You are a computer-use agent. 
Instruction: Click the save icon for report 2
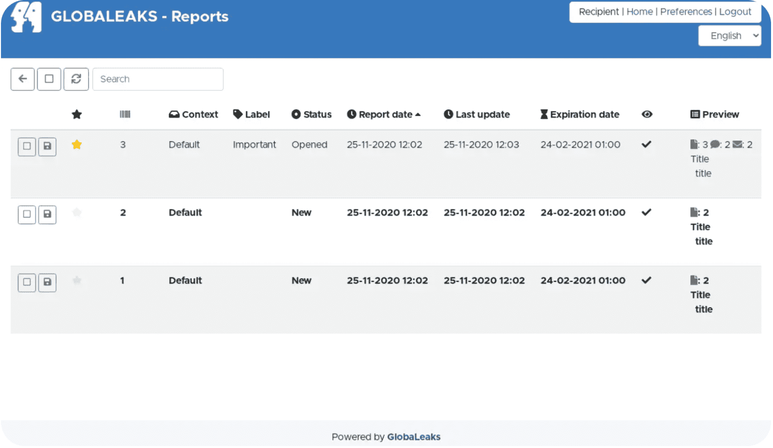tap(47, 214)
